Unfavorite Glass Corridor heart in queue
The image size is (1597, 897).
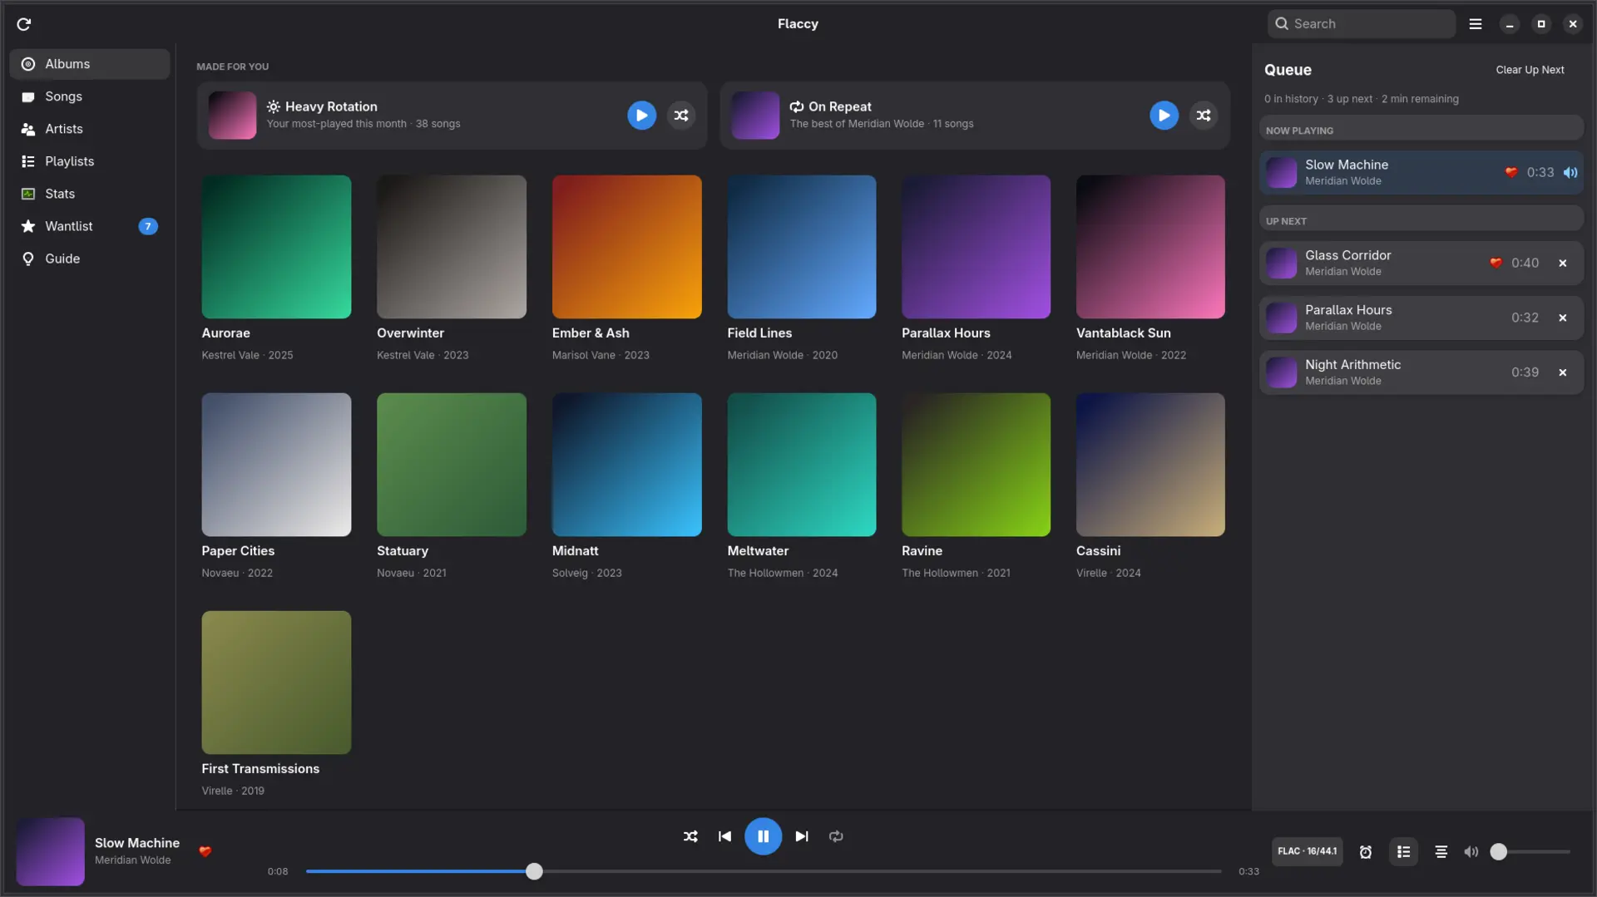point(1496,263)
